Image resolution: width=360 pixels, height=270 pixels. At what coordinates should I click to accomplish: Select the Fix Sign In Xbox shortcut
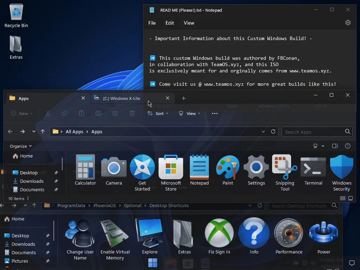pos(219,236)
